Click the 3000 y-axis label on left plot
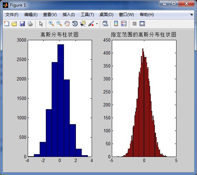Image resolution: width=197 pixels, height=175 pixels. click(x=22, y=40)
